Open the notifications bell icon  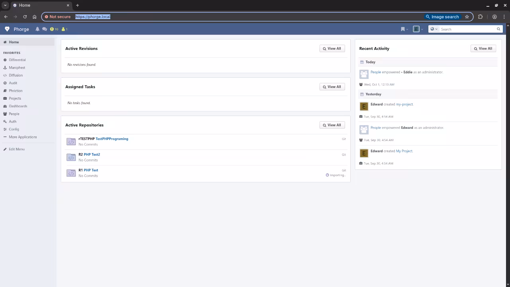pos(37,29)
